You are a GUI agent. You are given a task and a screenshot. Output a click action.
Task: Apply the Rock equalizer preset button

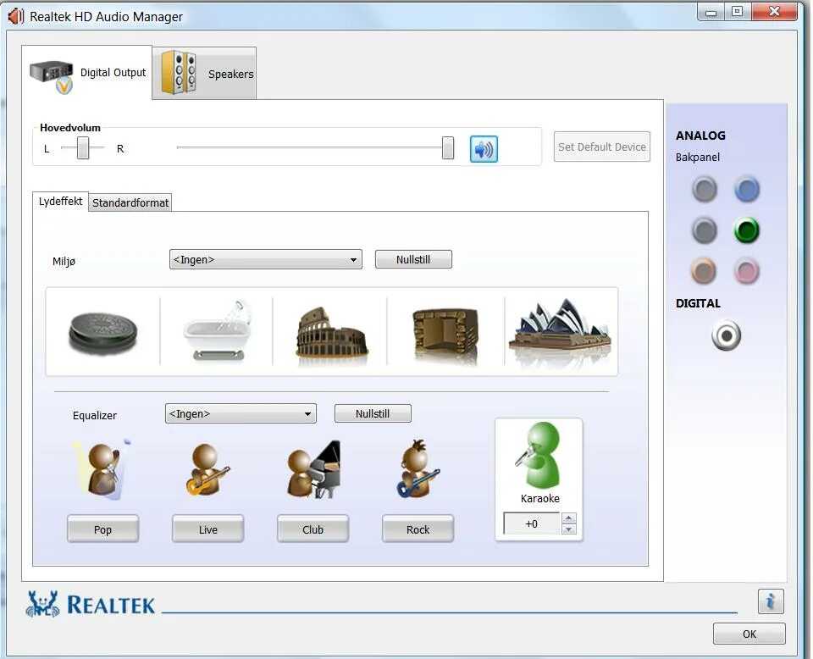point(418,529)
